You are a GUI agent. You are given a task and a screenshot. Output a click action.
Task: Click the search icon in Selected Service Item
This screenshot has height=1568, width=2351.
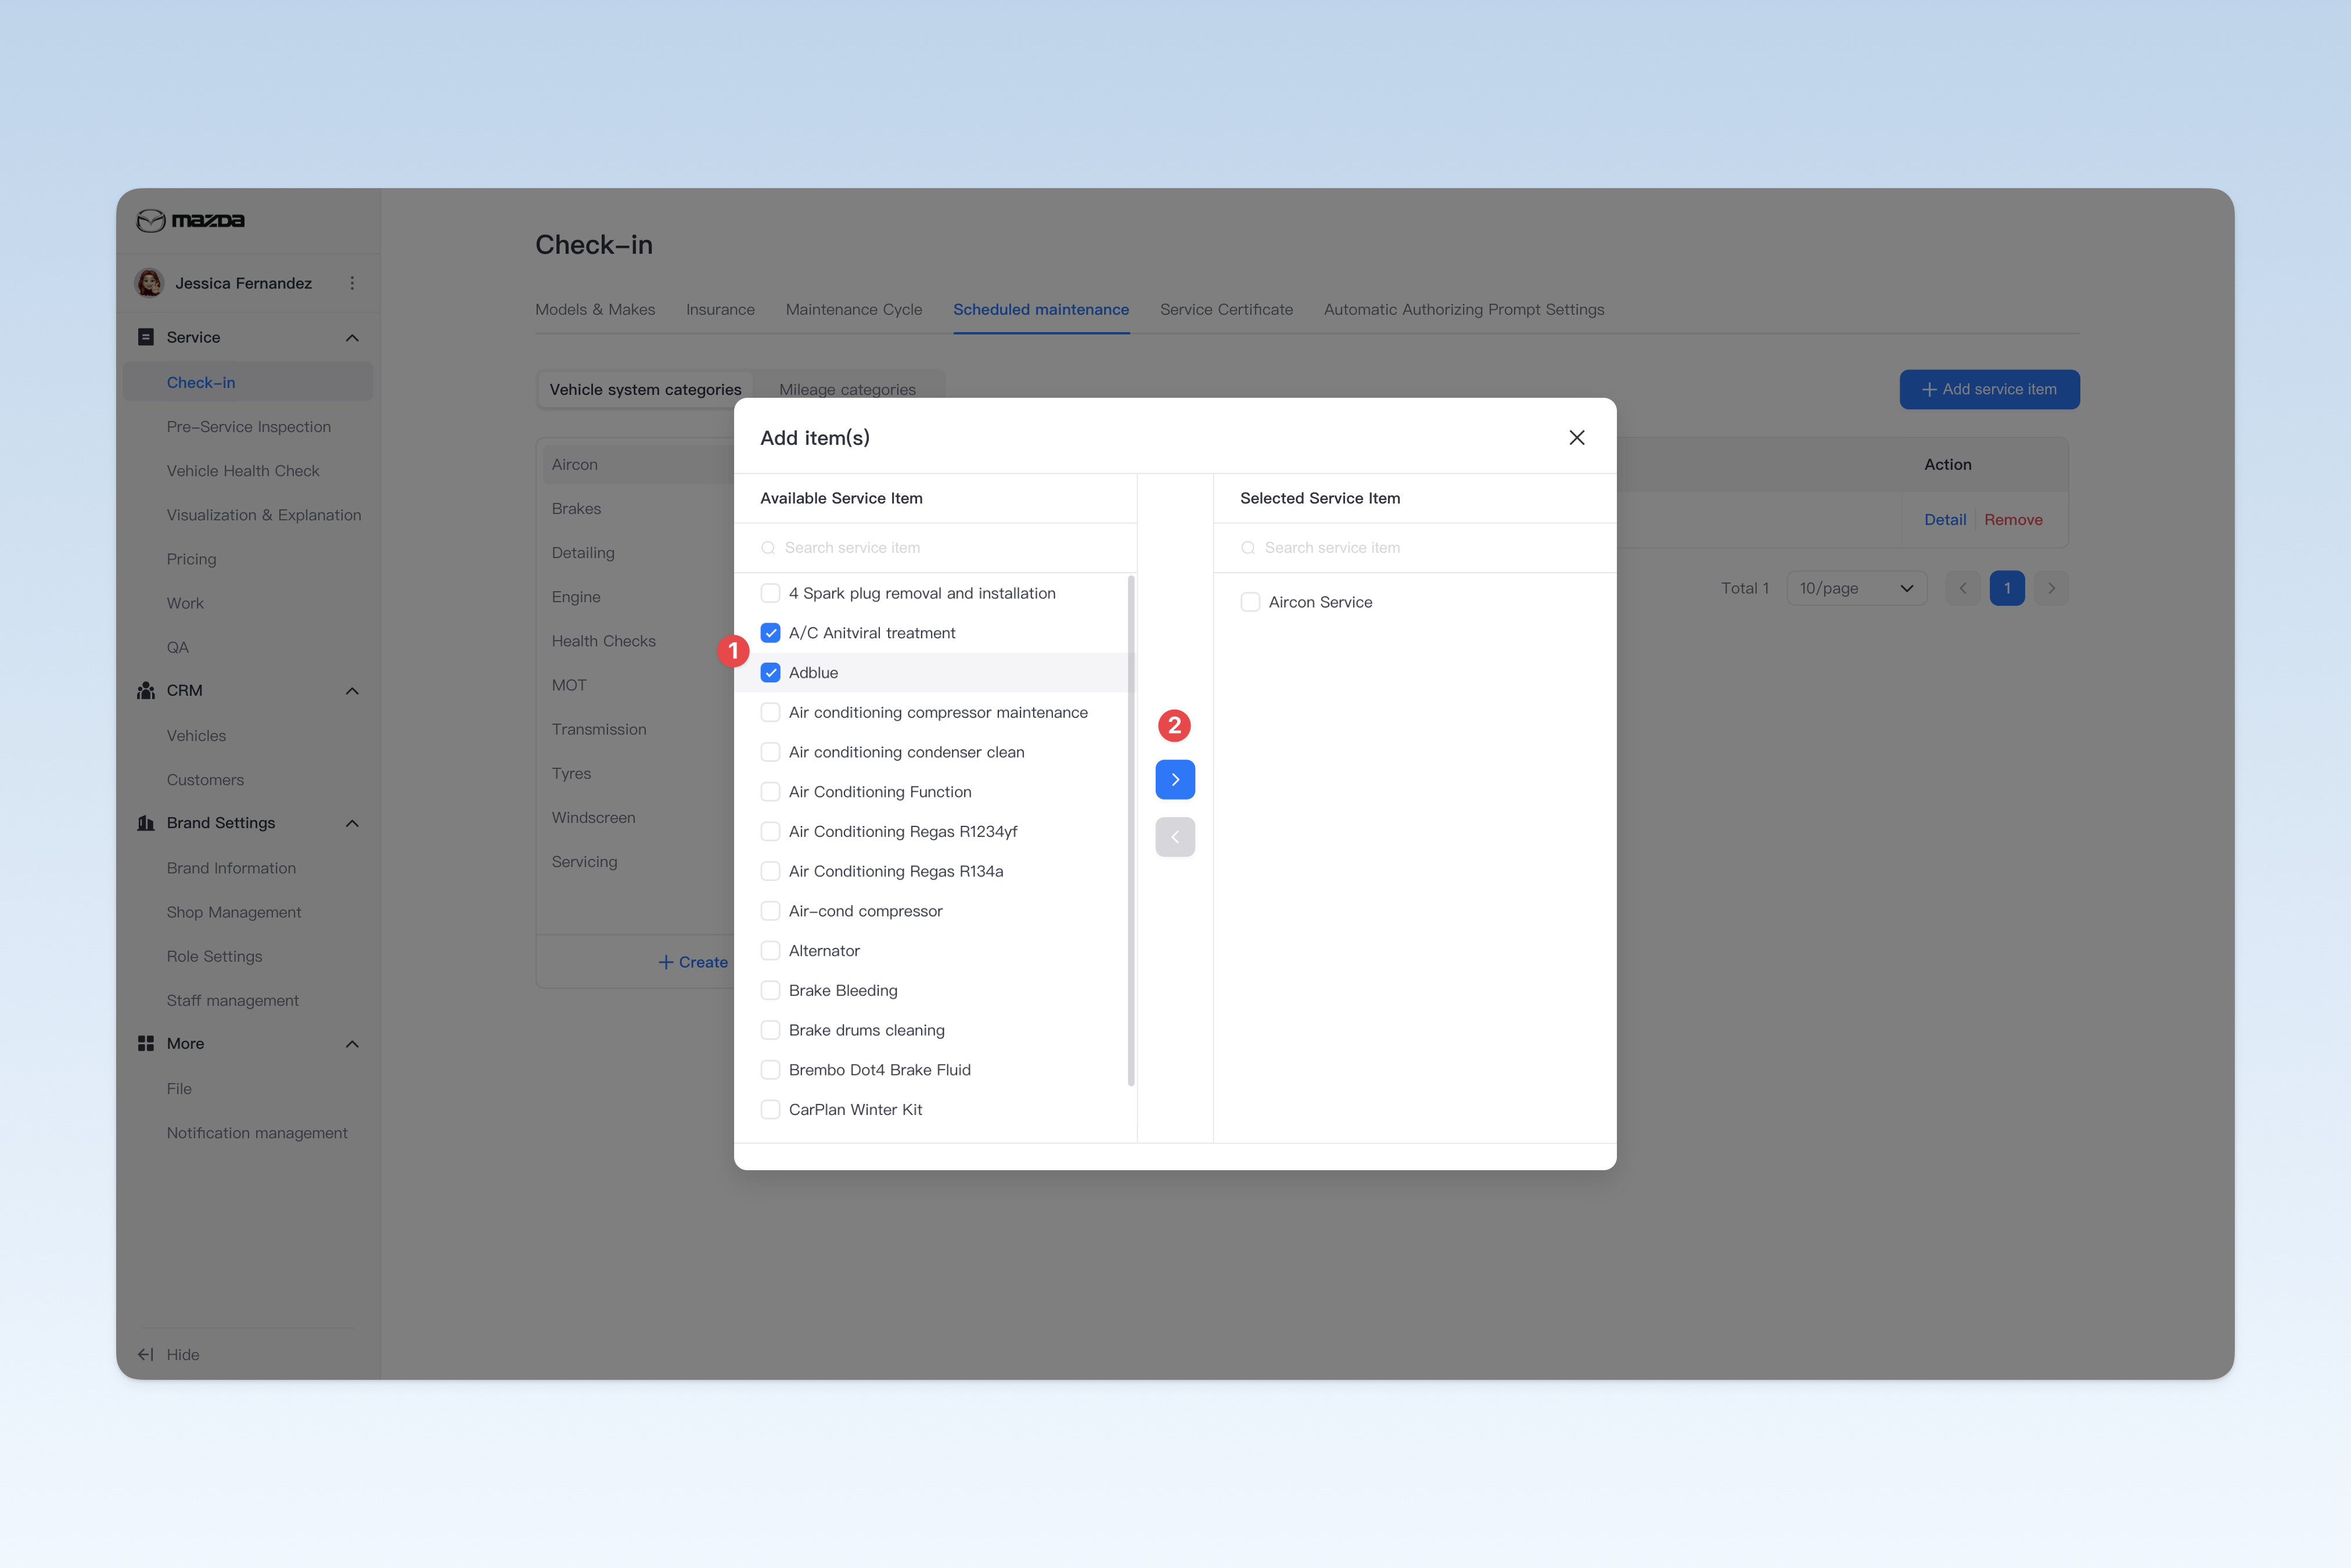(x=1248, y=548)
